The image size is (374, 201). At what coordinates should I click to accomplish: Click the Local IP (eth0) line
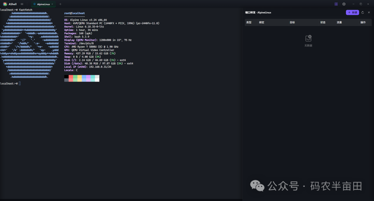tap(88, 67)
